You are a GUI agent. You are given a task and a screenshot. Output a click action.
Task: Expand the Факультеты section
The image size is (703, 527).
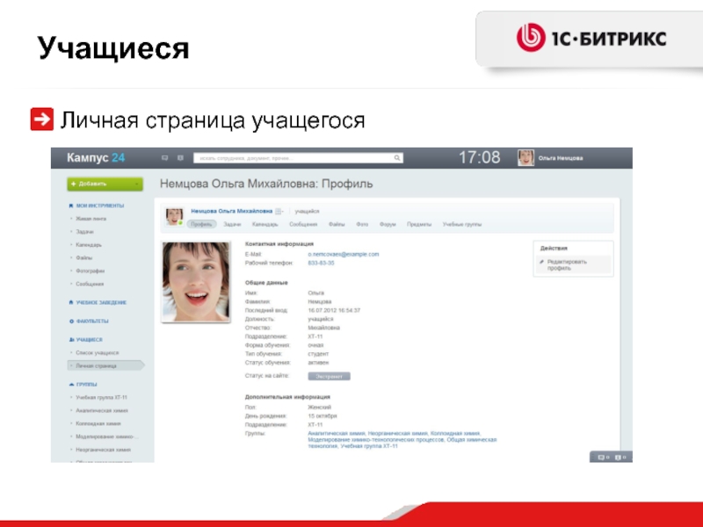pyautogui.click(x=92, y=321)
